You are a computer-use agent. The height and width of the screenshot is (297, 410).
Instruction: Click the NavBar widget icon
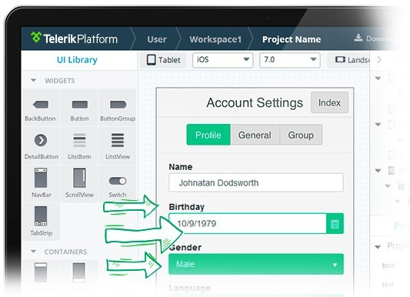tap(41, 178)
